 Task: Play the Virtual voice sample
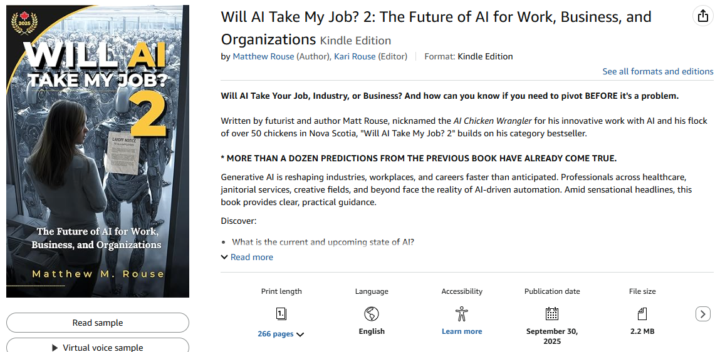pyautogui.click(x=98, y=347)
